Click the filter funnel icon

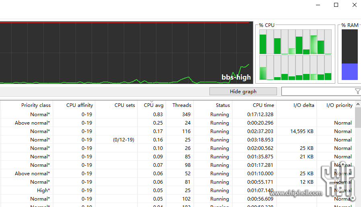point(357,91)
